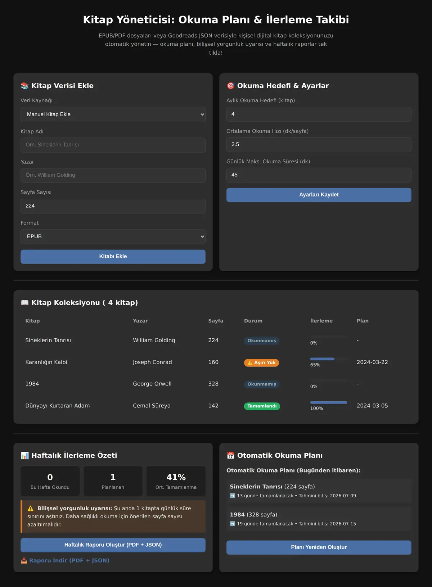This screenshot has height=587, width=432.
Task: Click the Ort. Tamamlanma 41% stat card
Action: 176,481
